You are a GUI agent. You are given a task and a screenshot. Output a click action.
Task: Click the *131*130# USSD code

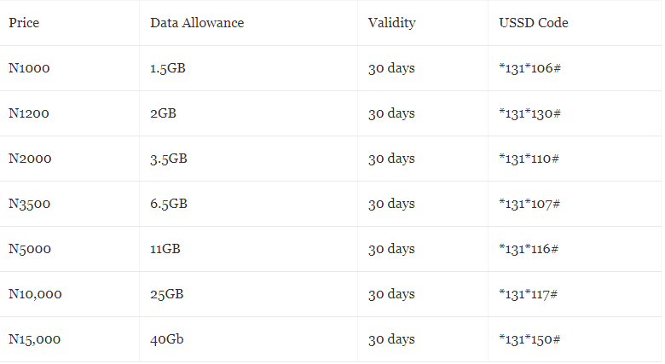click(529, 113)
